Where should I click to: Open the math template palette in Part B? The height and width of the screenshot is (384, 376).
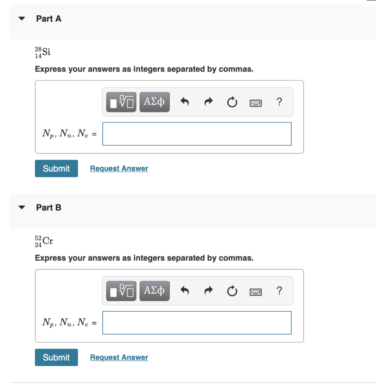click(121, 291)
